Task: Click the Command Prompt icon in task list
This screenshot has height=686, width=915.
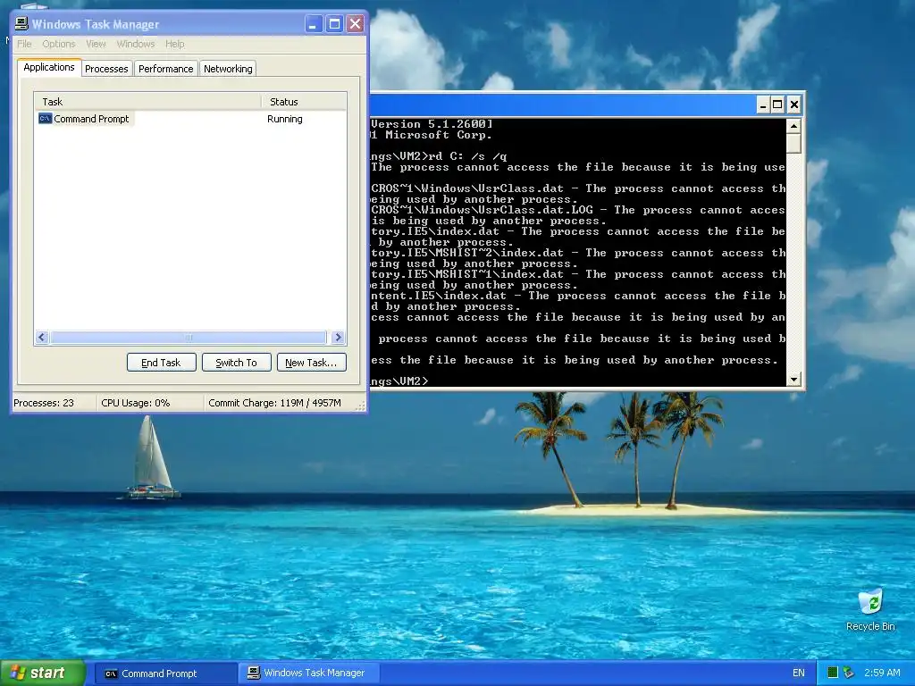Action: [45, 119]
